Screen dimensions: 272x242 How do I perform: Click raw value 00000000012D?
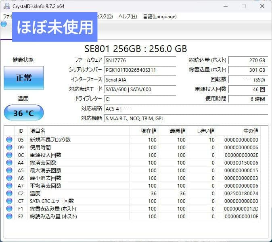coord(241,209)
